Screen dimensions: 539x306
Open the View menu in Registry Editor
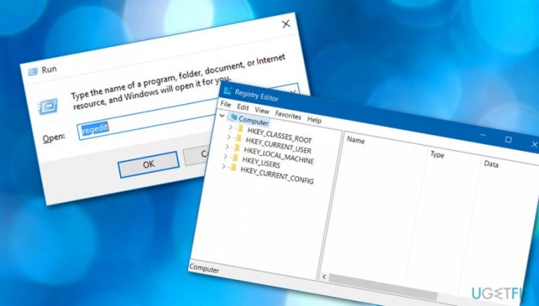pos(262,111)
